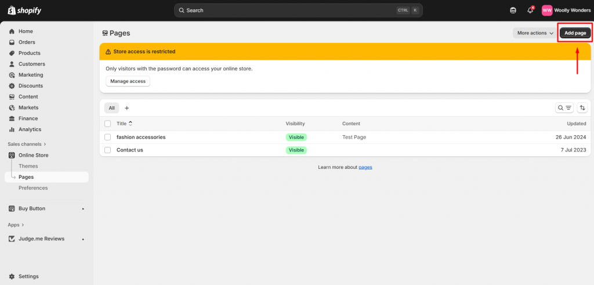Go to Themes in Online Store
The image size is (594, 285).
[x=28, y=166]
